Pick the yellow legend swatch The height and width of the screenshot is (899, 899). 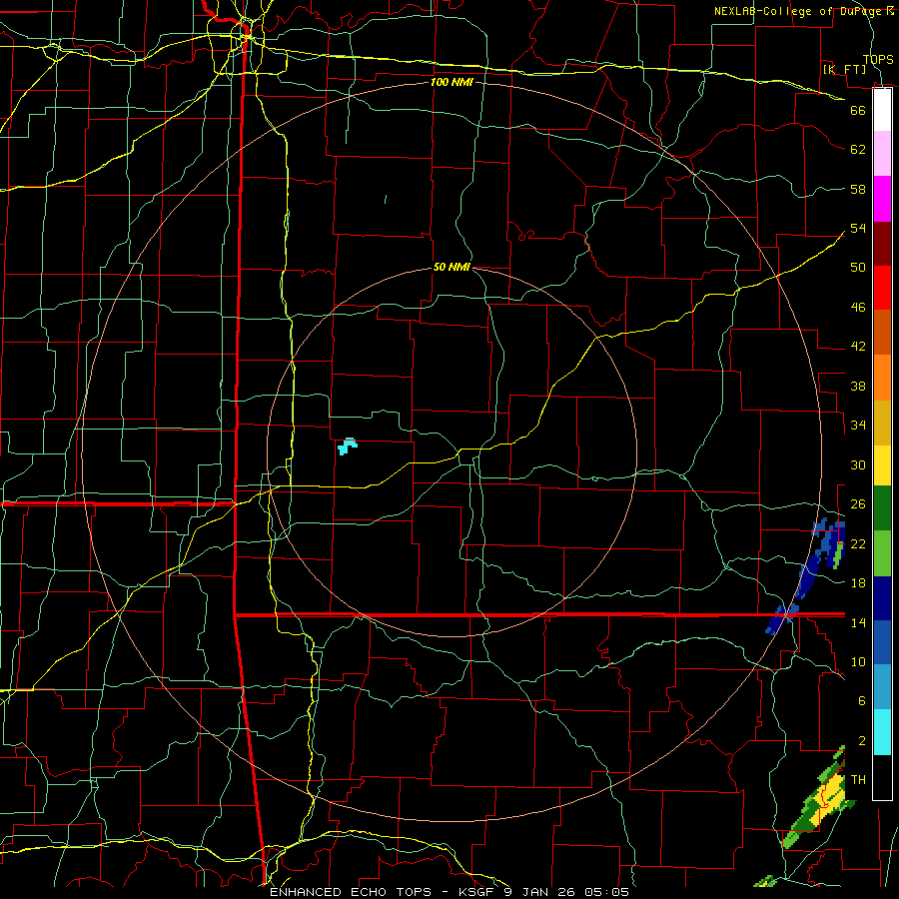(882, 464)
